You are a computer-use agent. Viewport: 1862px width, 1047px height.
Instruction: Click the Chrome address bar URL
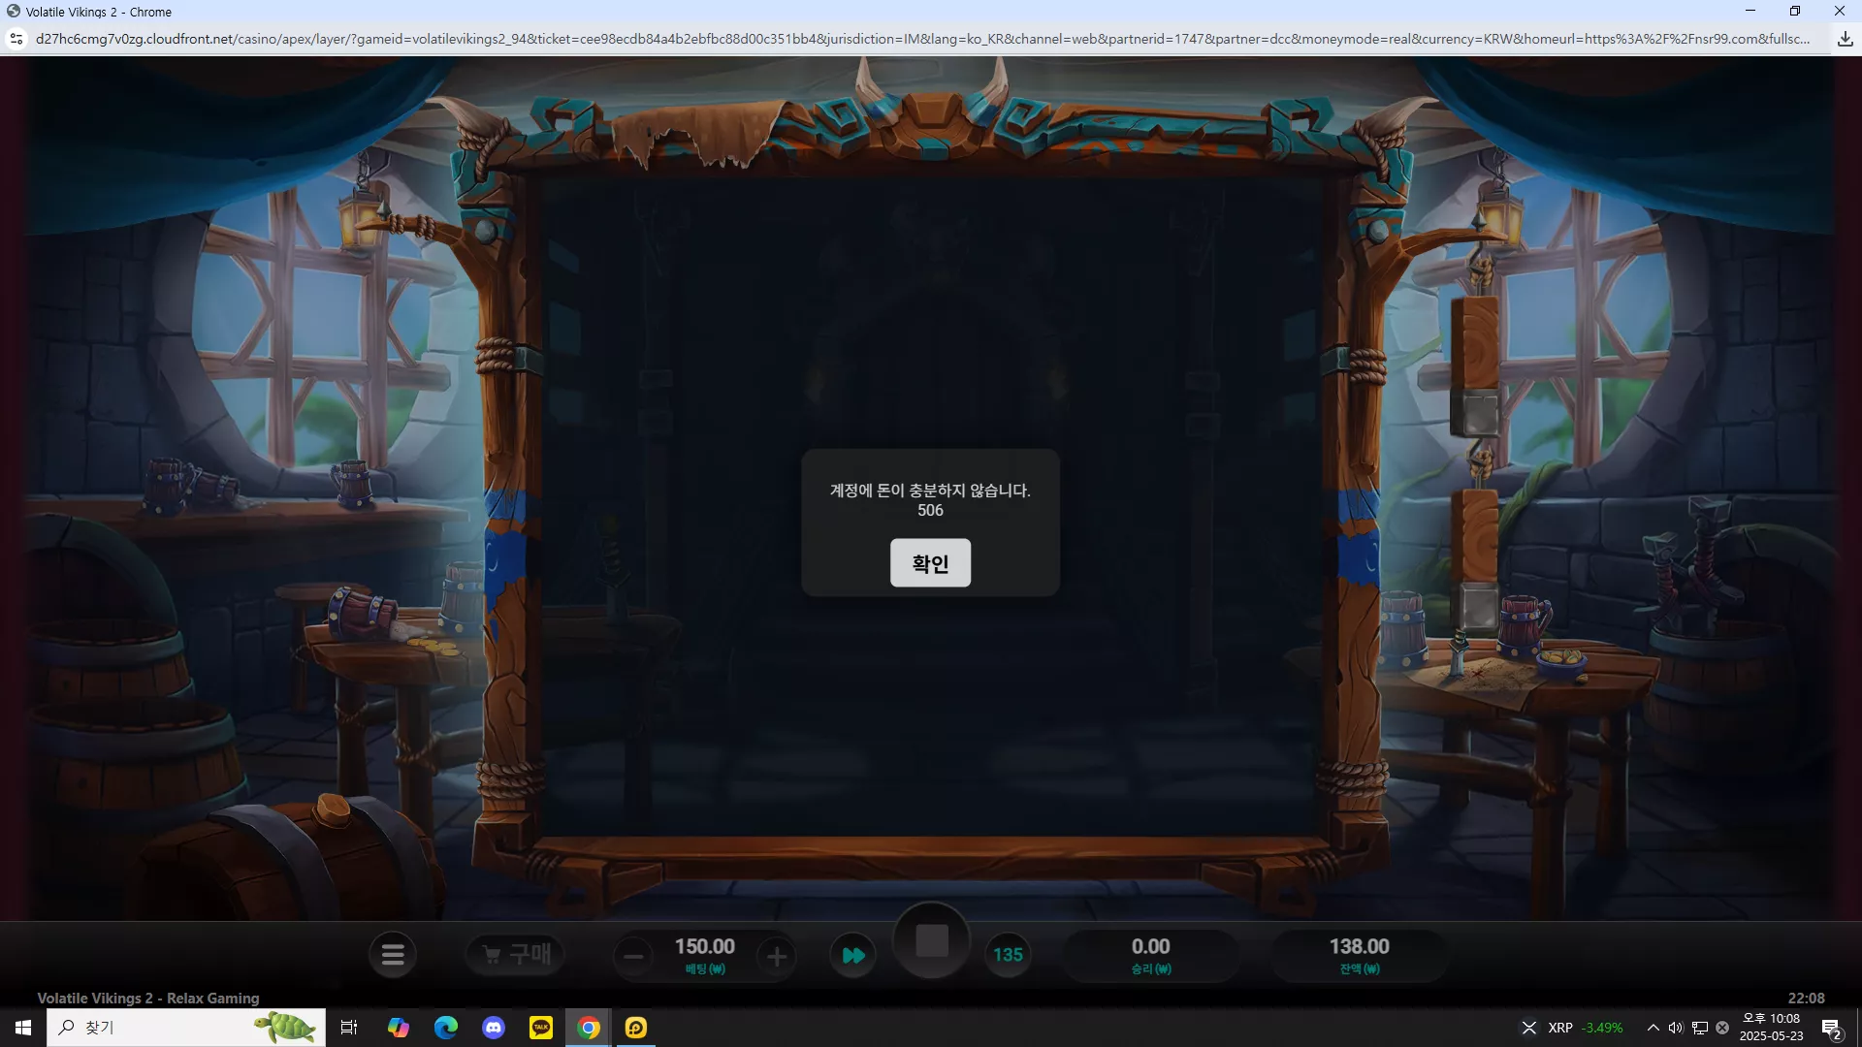[x=922, y=39]
